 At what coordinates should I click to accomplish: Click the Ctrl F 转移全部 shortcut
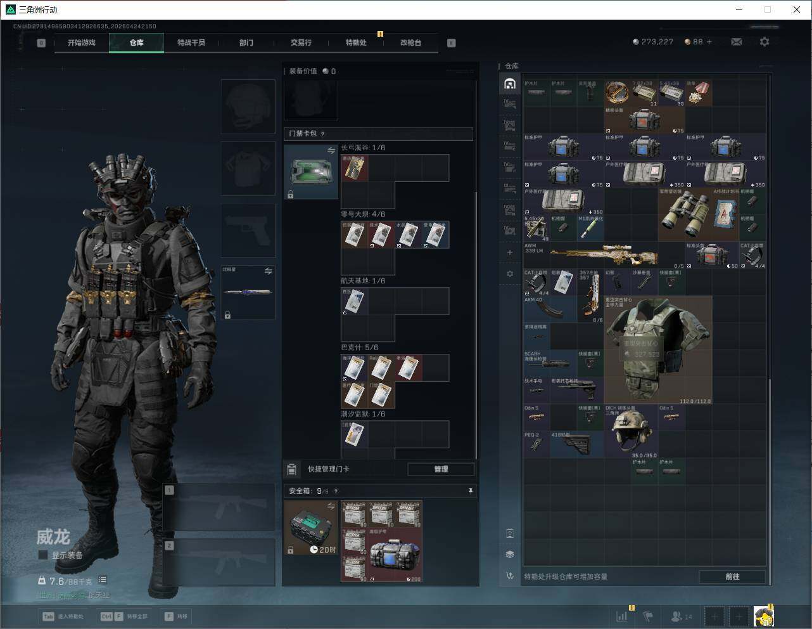pos(124,616)
